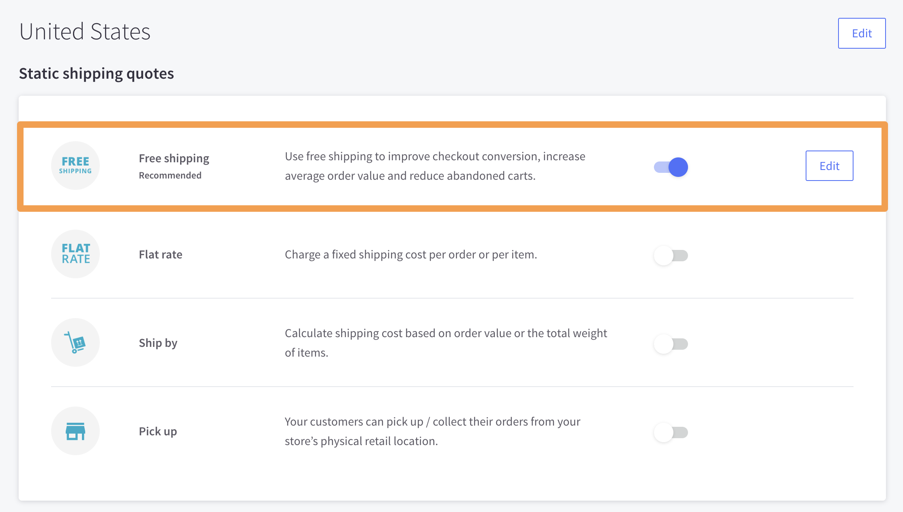Click the Pick up description text
Image resolution: width=903 pixels, height=512 pixels.
432,431
